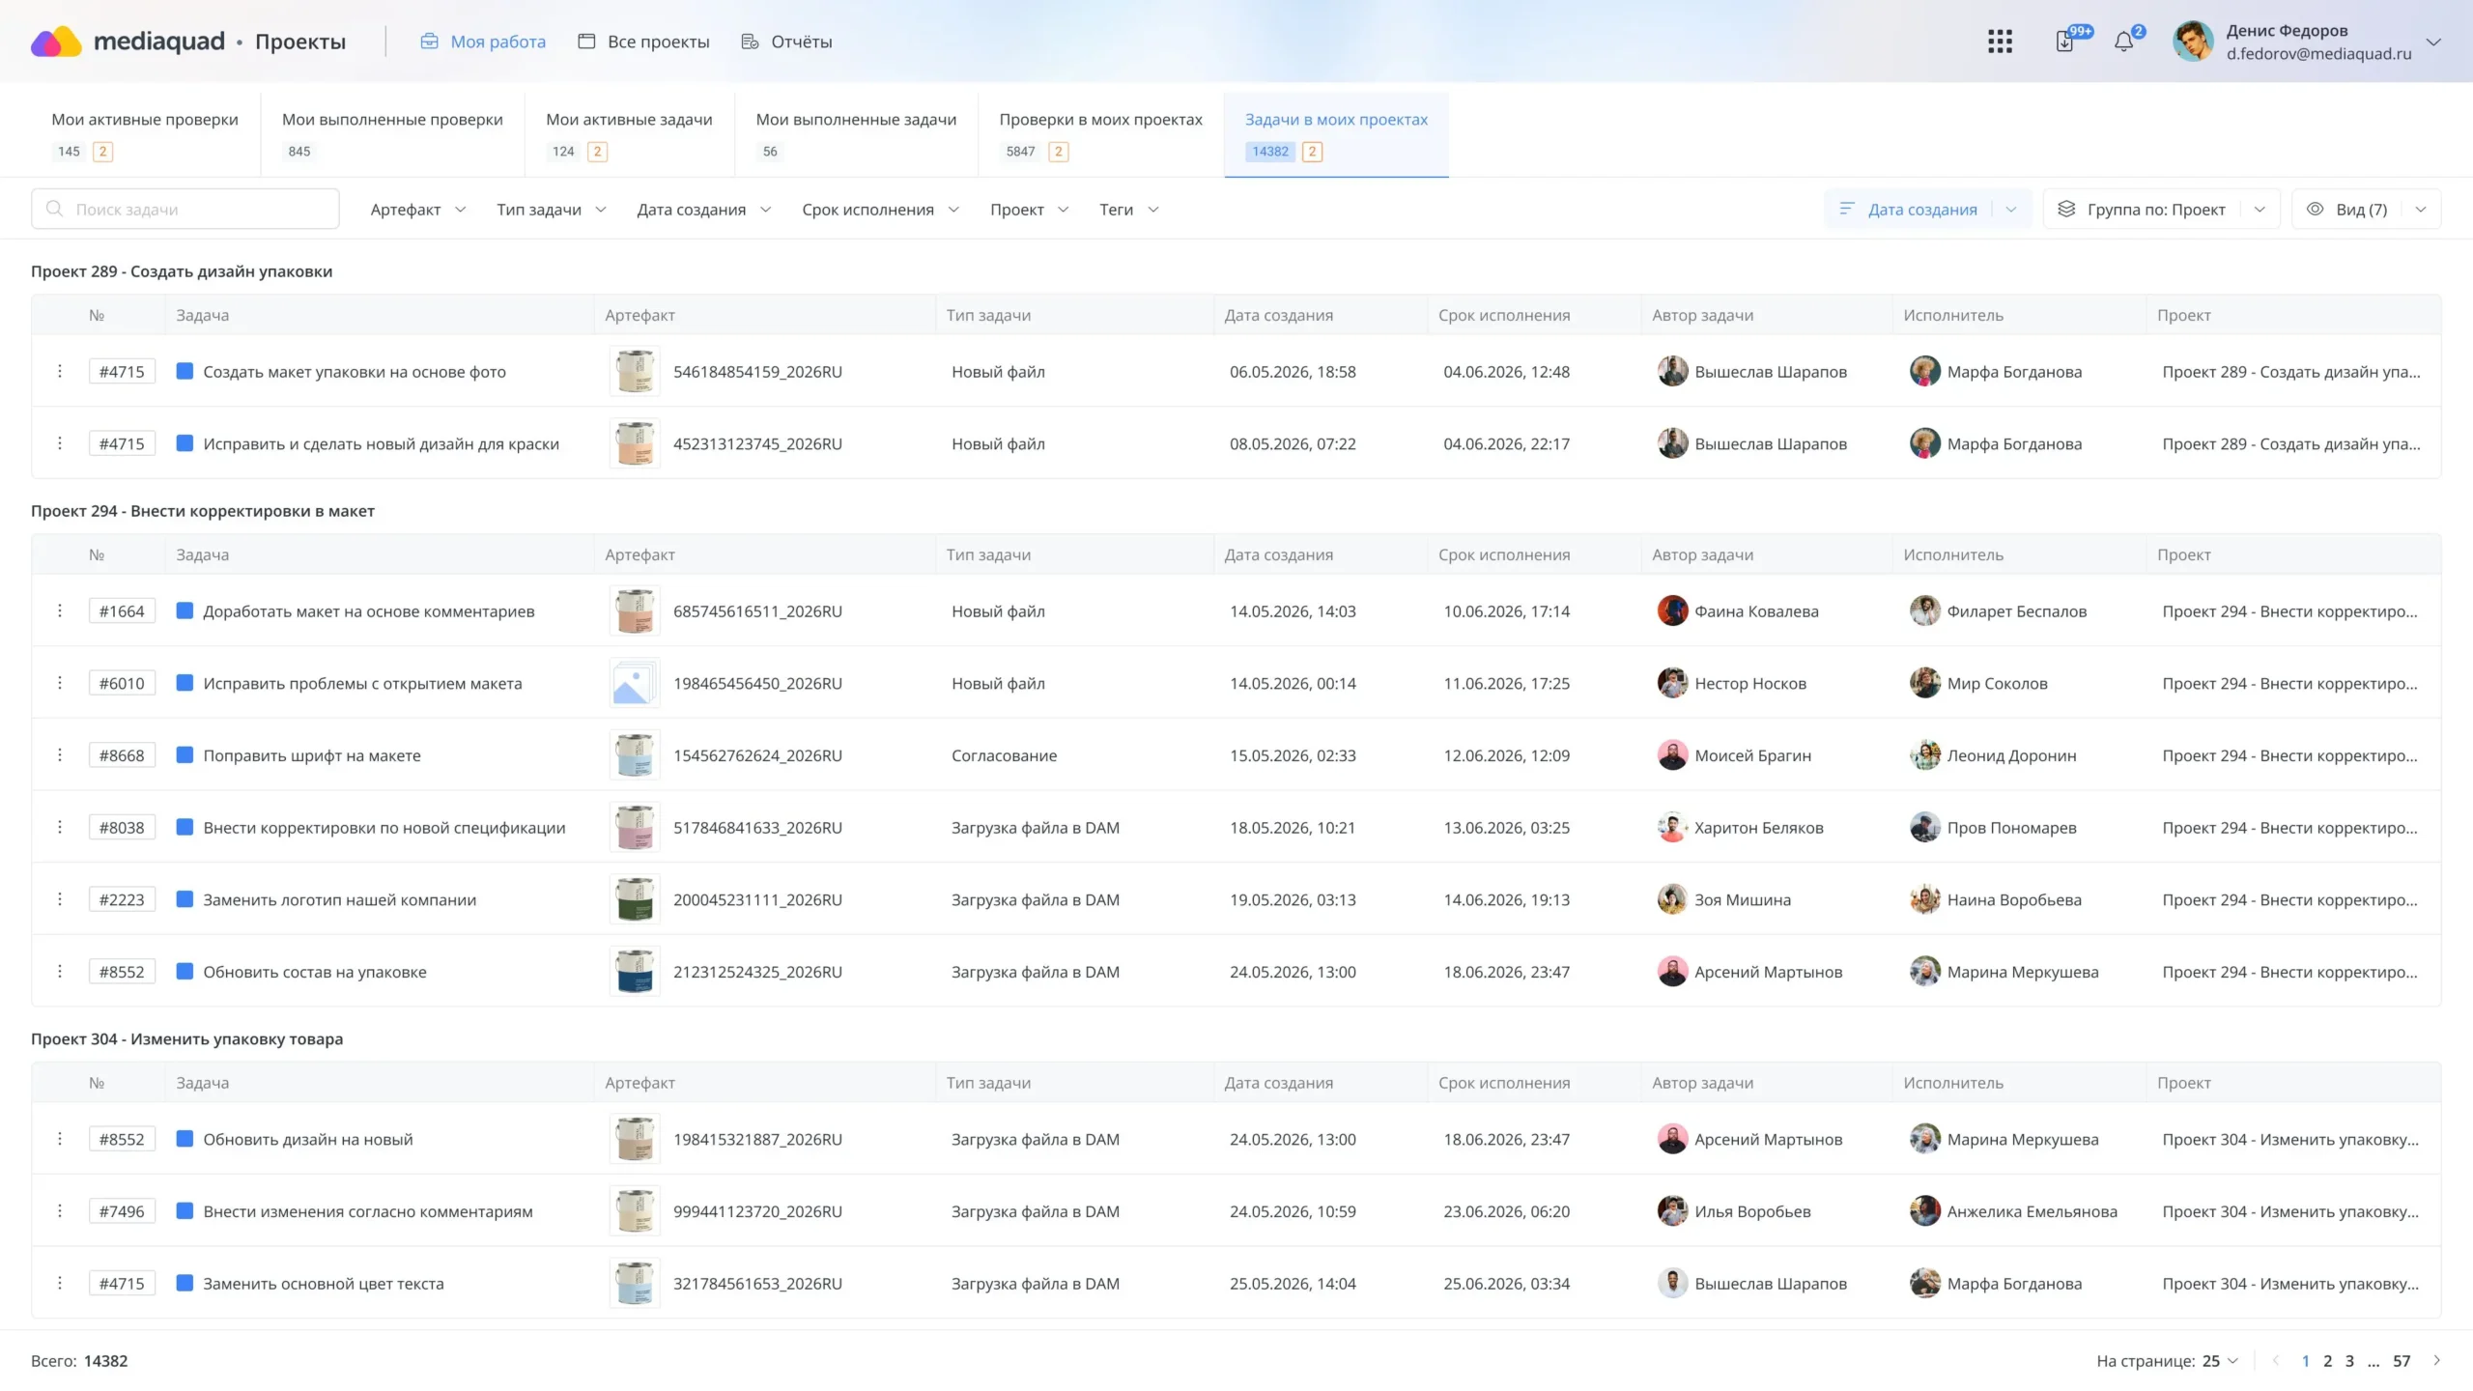This screenshot has height=1391, width=2473.
Task: Go to page 3
Action: tap(2349, 1360)
